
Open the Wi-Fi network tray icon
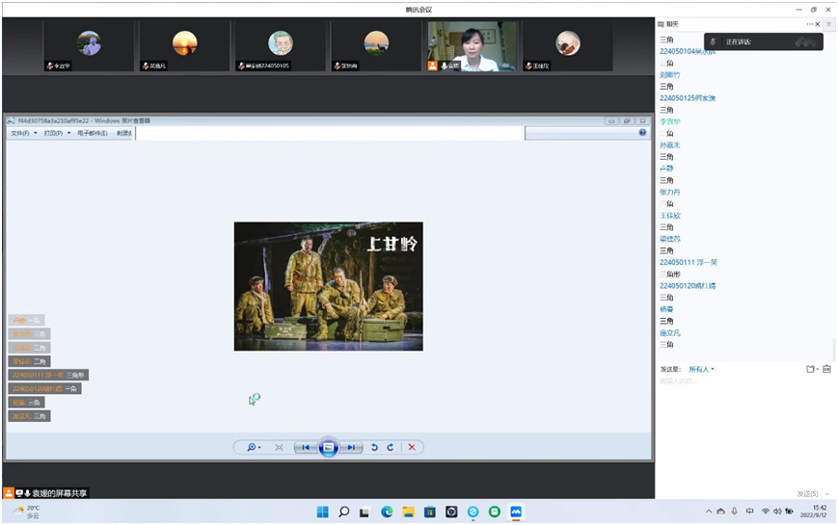coord(766,512)
